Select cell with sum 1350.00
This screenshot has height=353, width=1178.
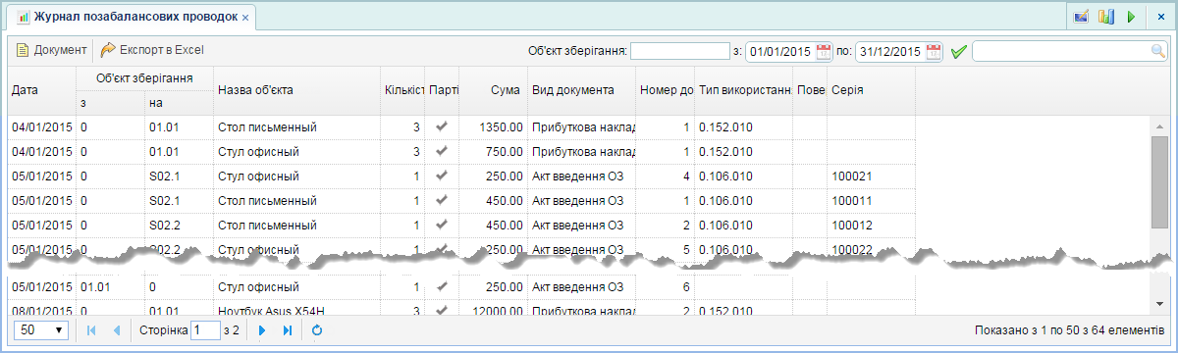point(493,127)
